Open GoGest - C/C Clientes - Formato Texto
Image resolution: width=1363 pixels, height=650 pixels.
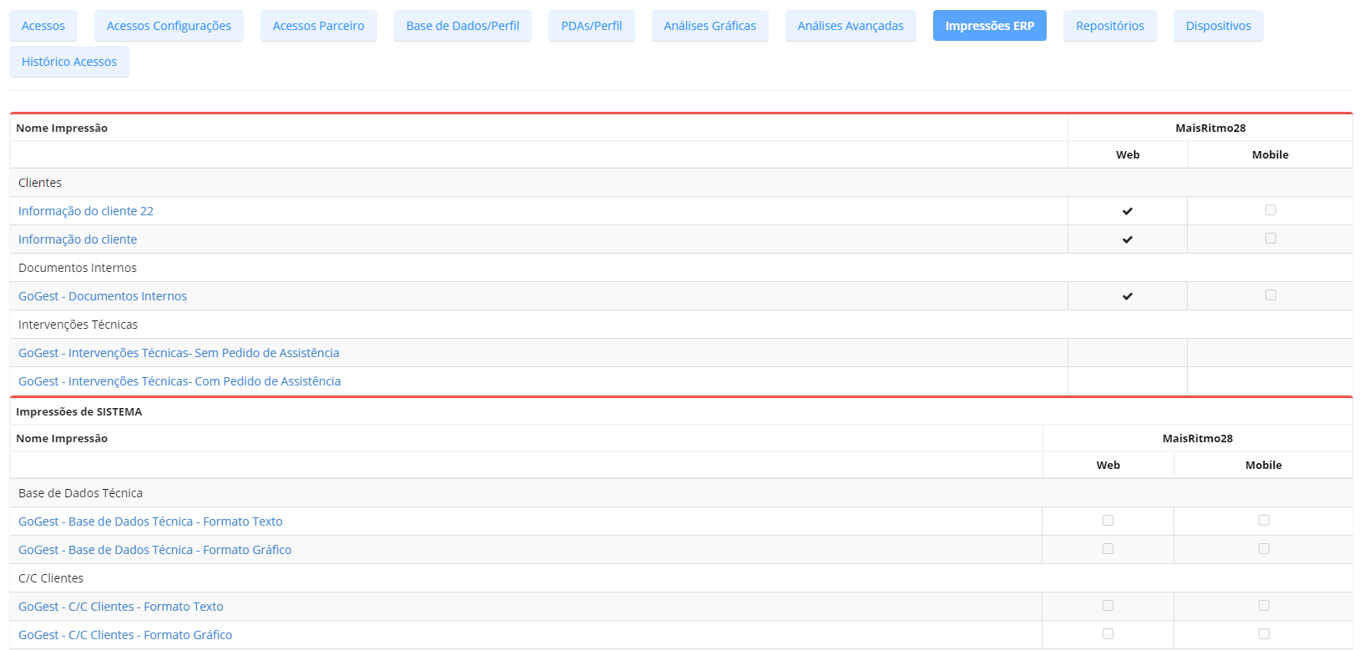pyautogui.click(x=121, y=607)
